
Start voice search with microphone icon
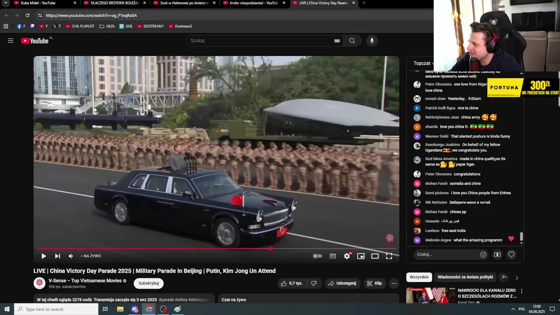pyautogui.click(x=372, y=41)
